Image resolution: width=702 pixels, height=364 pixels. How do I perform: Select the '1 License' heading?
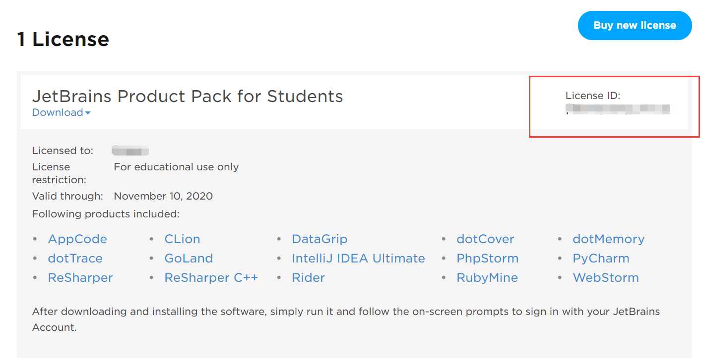tap(63, 39)
